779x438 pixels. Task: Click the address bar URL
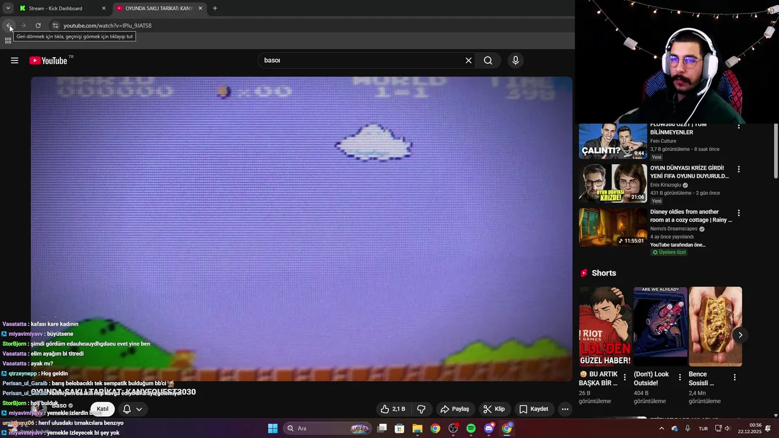point(108,26)
